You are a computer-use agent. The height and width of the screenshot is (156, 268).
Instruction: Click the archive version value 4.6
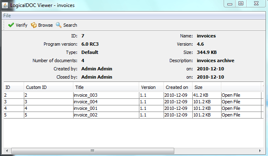[x=200, y=44]
